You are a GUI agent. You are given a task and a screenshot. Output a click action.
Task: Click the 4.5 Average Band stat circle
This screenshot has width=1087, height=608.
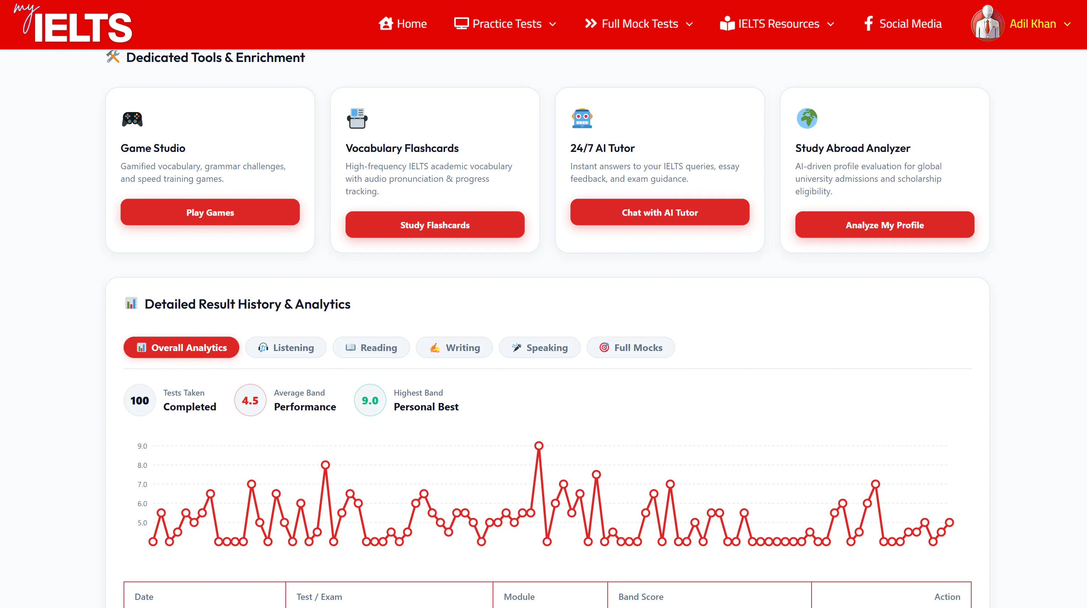pyautogui.click(x=250, y=400)
